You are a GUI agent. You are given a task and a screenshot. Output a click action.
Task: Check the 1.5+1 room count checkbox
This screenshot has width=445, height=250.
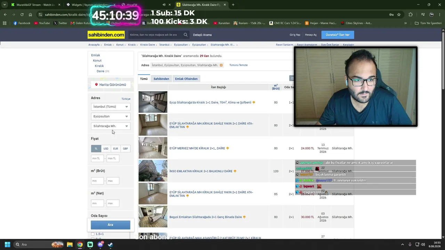(93, 234)
